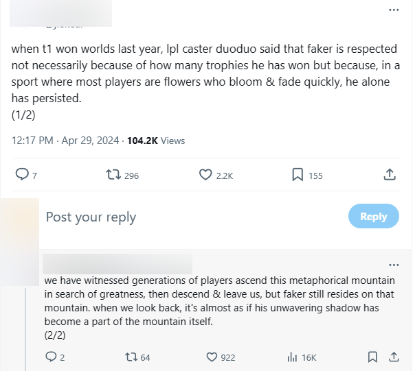Image resolution: width=415 pixels, height=371 pixels.
Task: Click your profile avatar beside reply box
Action: coord(19,218)
